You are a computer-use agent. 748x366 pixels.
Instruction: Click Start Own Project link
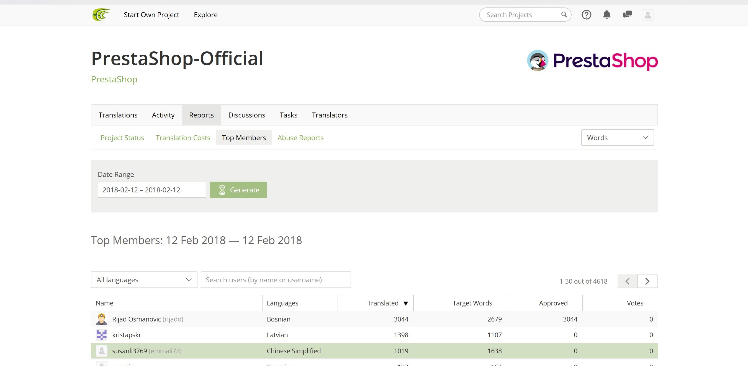[x=151, y=15]
